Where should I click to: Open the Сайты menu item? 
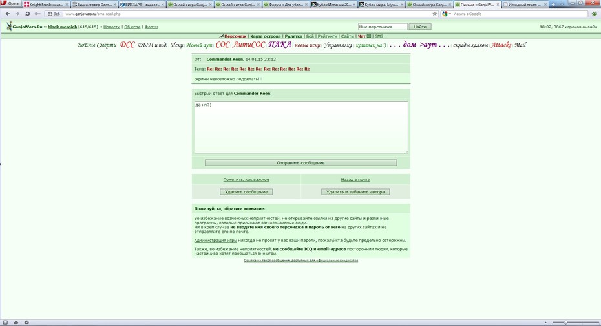[347, 36]
